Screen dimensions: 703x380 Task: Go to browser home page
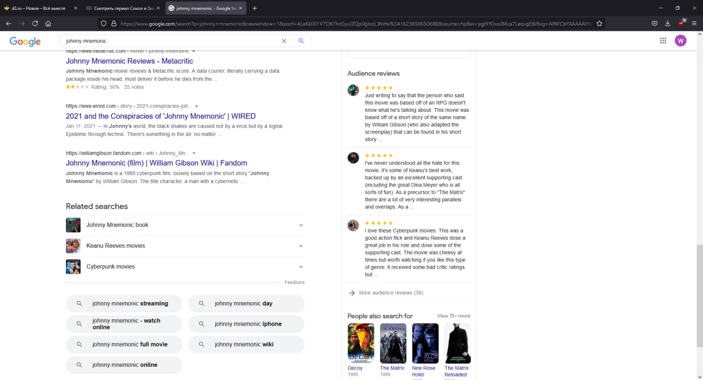48,24
